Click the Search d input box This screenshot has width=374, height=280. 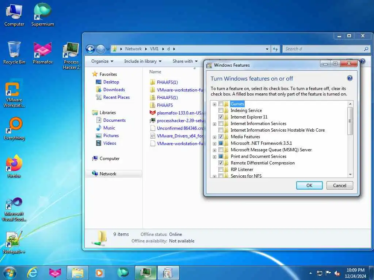(324, 49)
